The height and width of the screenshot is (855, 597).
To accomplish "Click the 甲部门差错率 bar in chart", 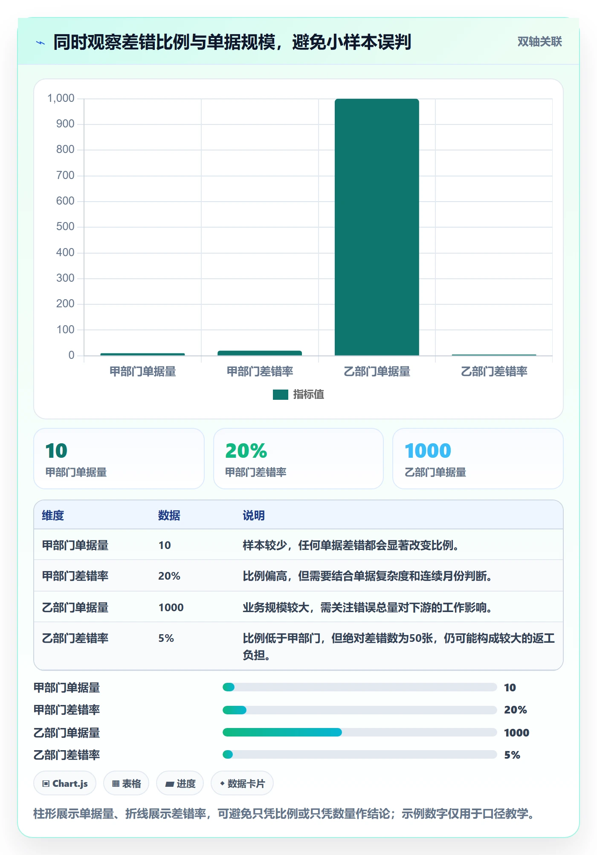I will tap(260, 353).
